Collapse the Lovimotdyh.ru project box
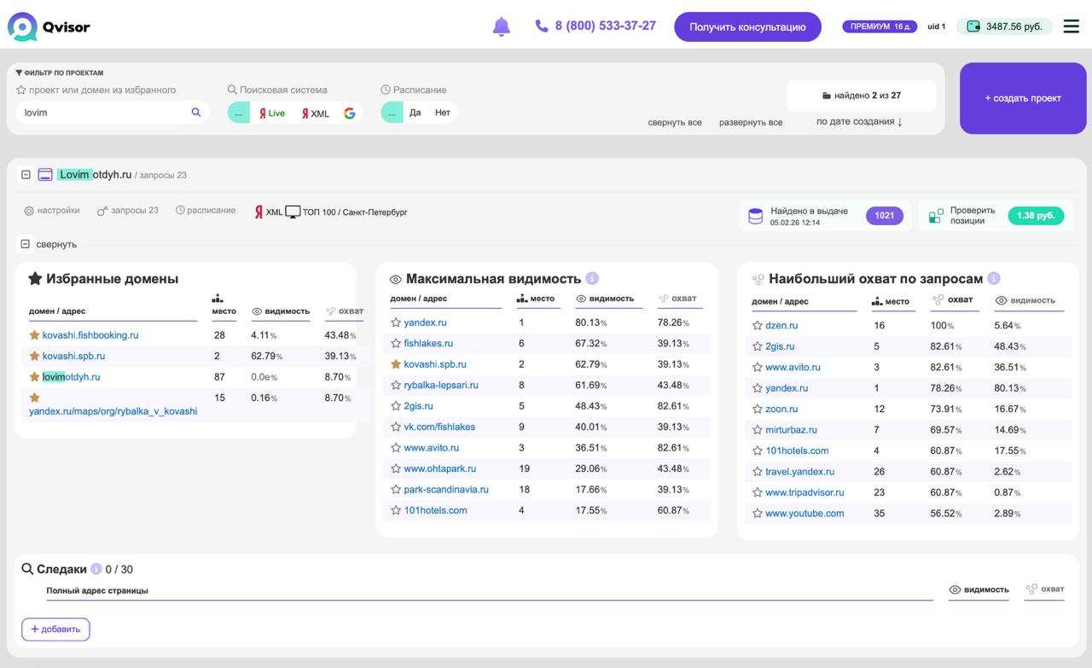Image resolution: width=1092 pixels, height=668 pixels. pos(26,175)
